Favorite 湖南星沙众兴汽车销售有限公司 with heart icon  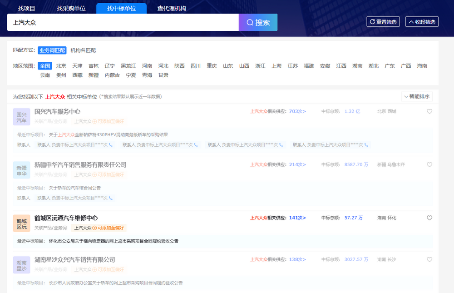429,259
